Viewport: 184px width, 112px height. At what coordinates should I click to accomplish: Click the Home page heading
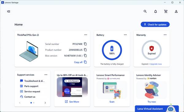(x=18, y=25)
